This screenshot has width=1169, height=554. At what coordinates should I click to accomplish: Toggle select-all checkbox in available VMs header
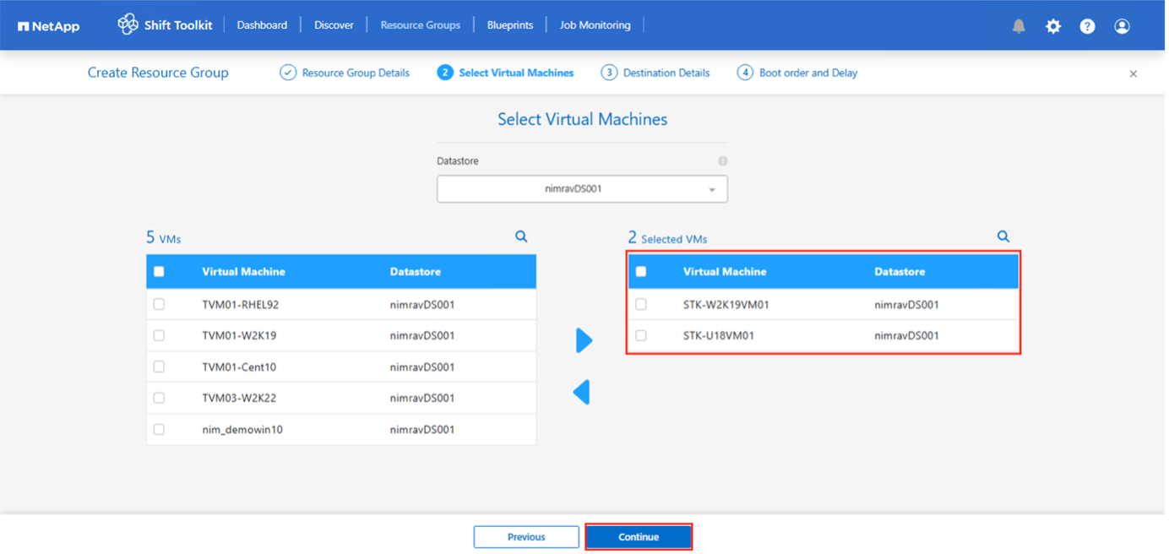tap(159, 272)
